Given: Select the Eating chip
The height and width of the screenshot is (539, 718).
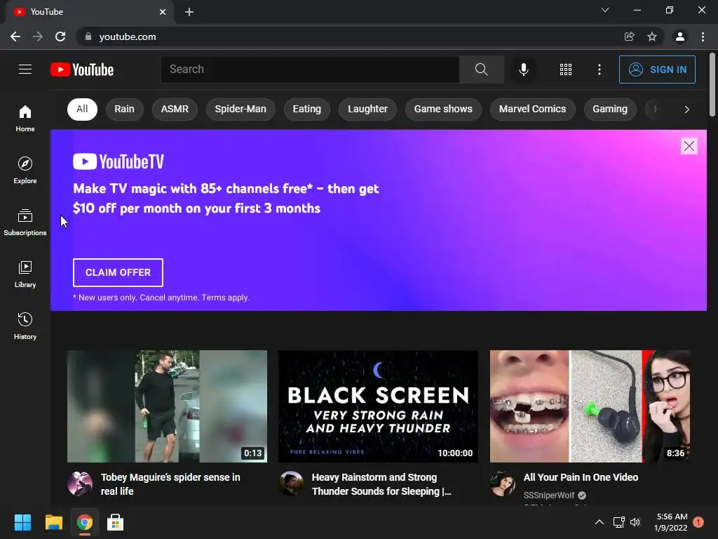Looking at the screenshot, I should point(307,109).
